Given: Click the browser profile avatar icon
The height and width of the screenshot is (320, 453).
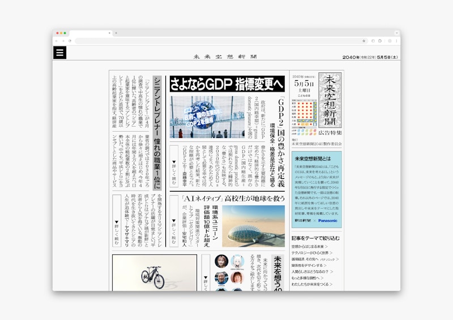Looking at the screenshot, I should coord(388,41).
